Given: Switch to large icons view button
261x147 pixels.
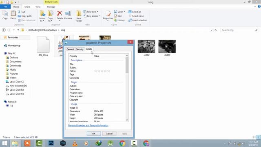Looking at the screenshot, I should 258,137.
